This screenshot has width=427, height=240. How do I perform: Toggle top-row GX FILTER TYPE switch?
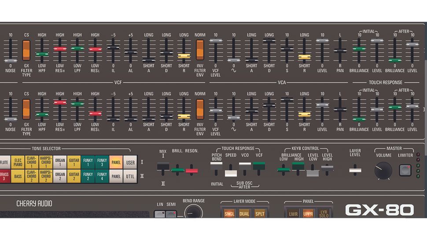(26, 50)
